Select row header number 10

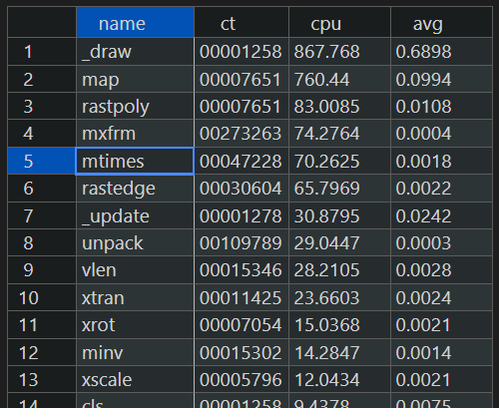[x=42, y=297]
